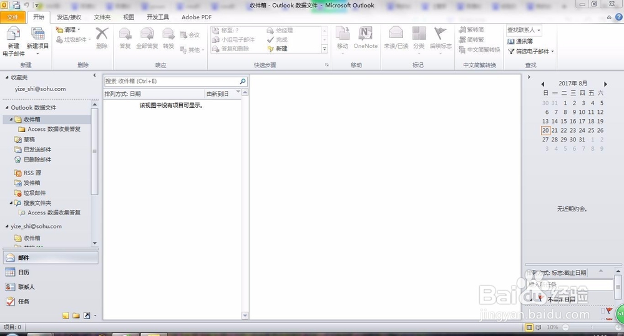
Task: Click the Folder List icon at navigation bottom
Action: tap(76, 315)
